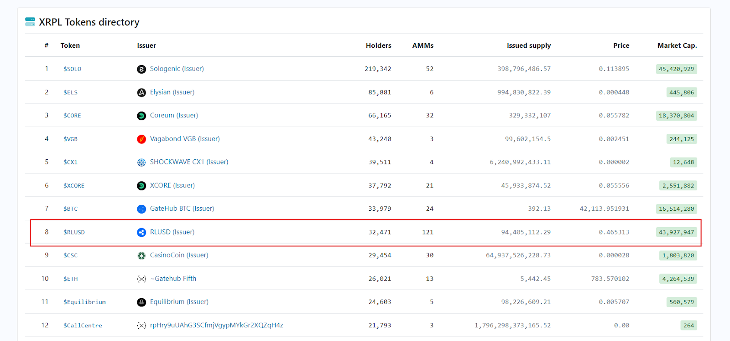730x341 pixels.
Task: Click the RLUSD issuer logo icon
Action: (x=141, y=232)
